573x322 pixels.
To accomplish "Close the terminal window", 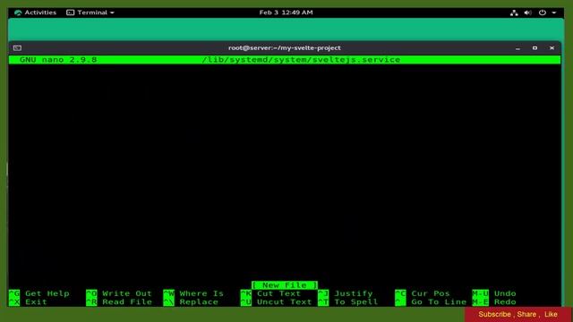I will pos(552,48).
